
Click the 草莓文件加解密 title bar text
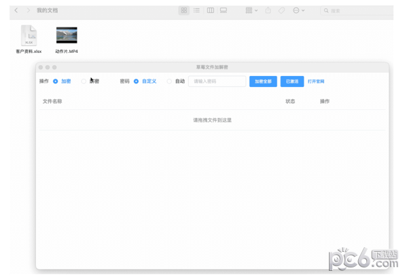click(x=212, y=67)
